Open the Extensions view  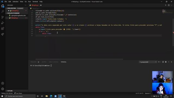coord(3,28)
